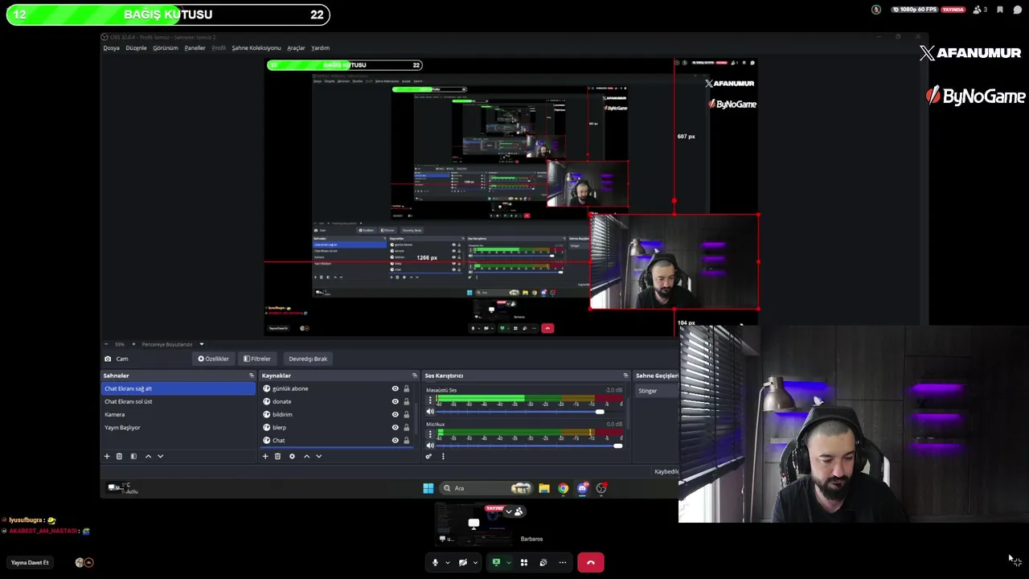
Task: Toggle the lock on the donate source
Action: tap(406, 401)
